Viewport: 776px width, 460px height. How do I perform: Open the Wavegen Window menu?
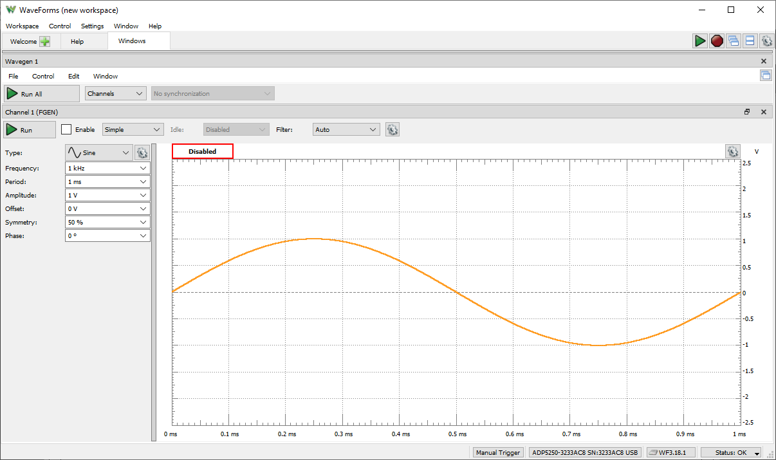pyautogui.click(x=106, y=76)
